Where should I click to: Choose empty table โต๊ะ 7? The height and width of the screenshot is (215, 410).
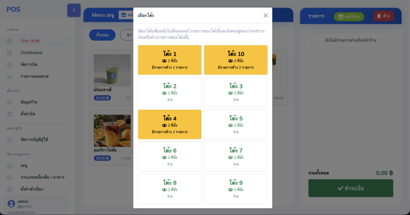tap(235, 157)
